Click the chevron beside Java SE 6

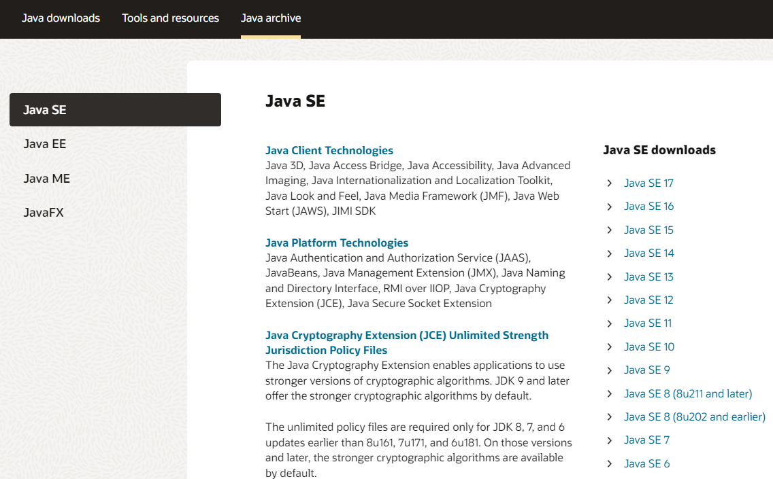click(x=609, y=464)
